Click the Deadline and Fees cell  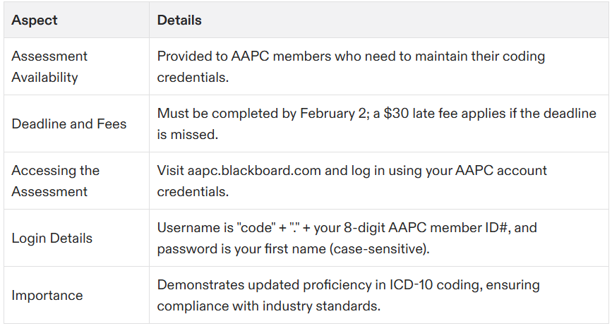69,124
